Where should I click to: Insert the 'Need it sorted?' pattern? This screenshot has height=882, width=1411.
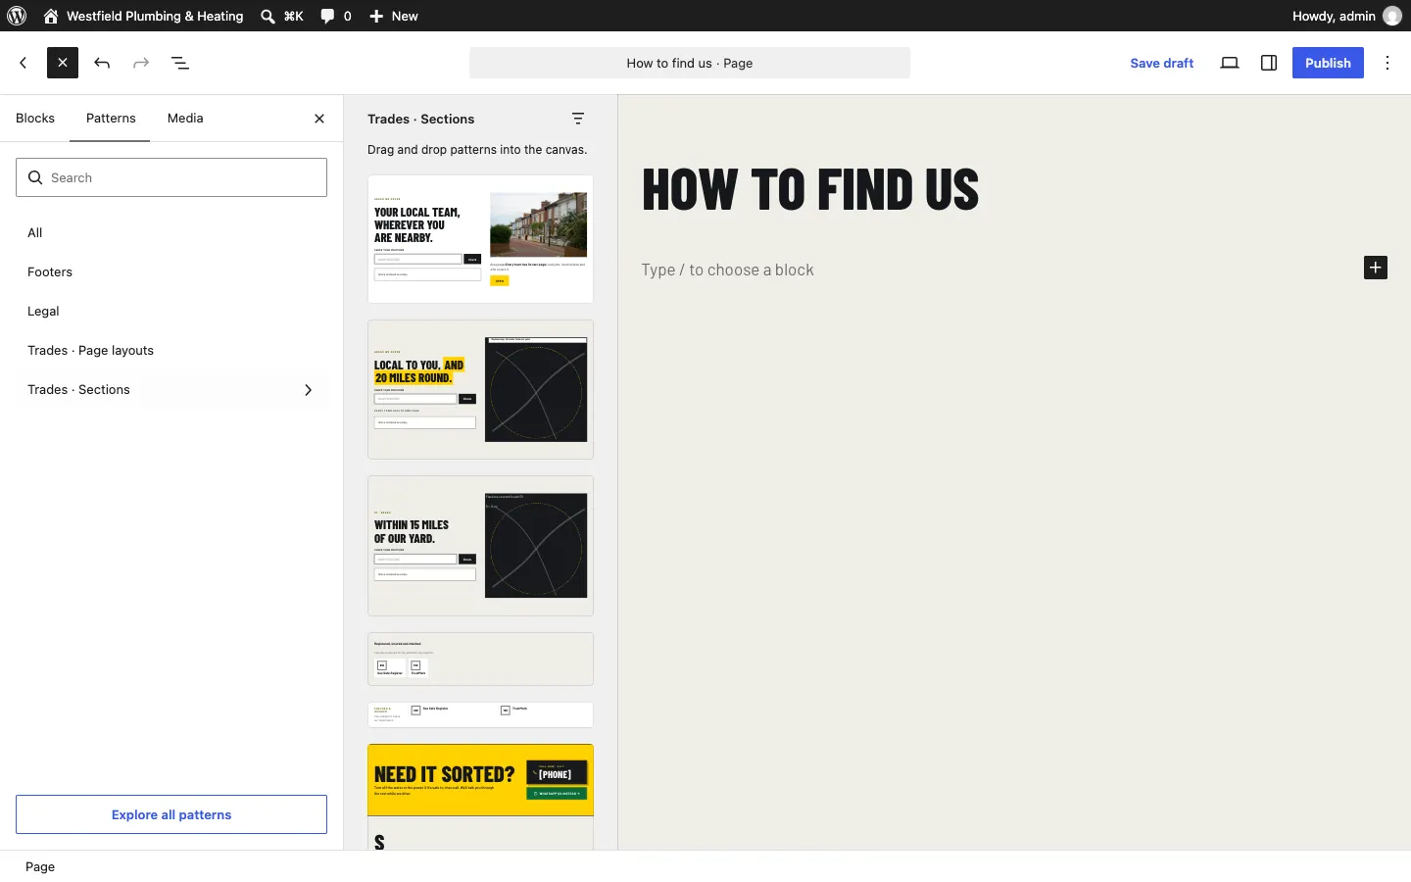(x=481, y=780)
